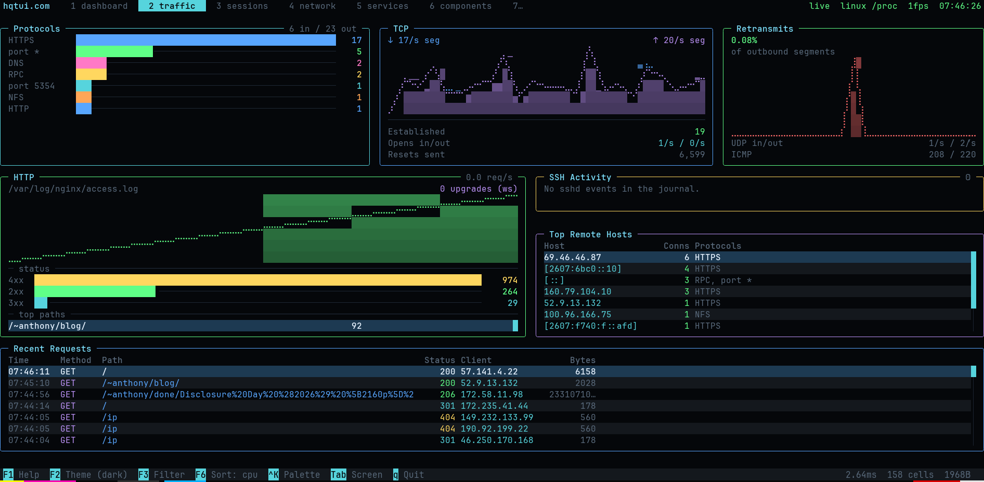Select the 2 traffic tab
The image size is (984, 482).
[x=172, y=6]
